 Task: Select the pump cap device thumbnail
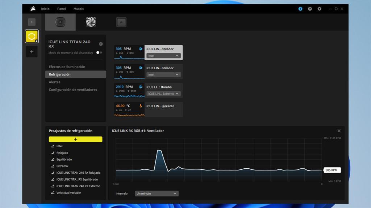pyautogui.click(x=61, y=22)
